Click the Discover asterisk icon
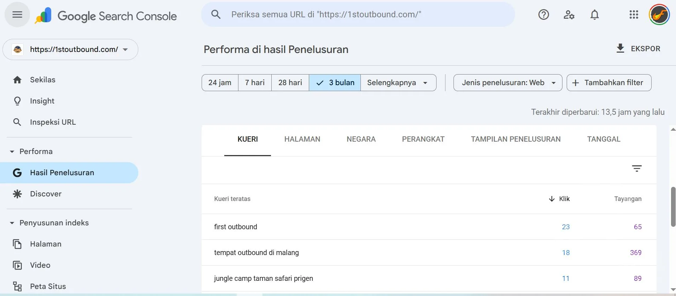The width and height of the screenshot is (676, 296). 17,194
